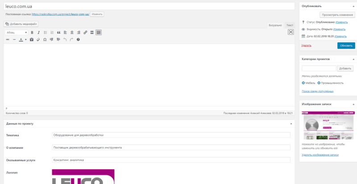Screen dimensions: 357x184
Task: Click the Тематика input field
Action: pyautogui.click(x=171, y=135)
